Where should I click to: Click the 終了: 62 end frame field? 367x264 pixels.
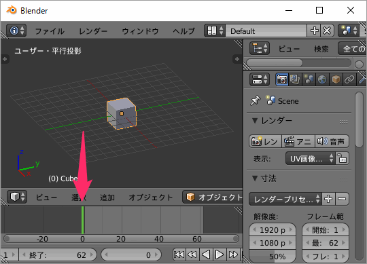pyautogui.click(x=58, y=255)
